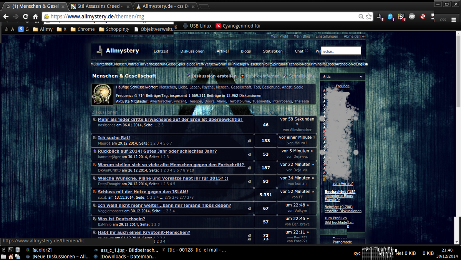The width and height of the screenshot is (461, 260).
Task: Click thread icon beside 'Rückblick auf 2014'
Action: coord(95,151)
